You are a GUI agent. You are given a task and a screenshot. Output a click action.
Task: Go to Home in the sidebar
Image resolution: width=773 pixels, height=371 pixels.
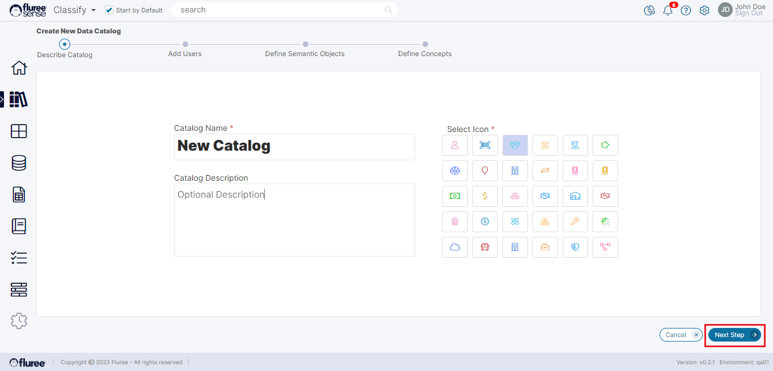point(19,68)
